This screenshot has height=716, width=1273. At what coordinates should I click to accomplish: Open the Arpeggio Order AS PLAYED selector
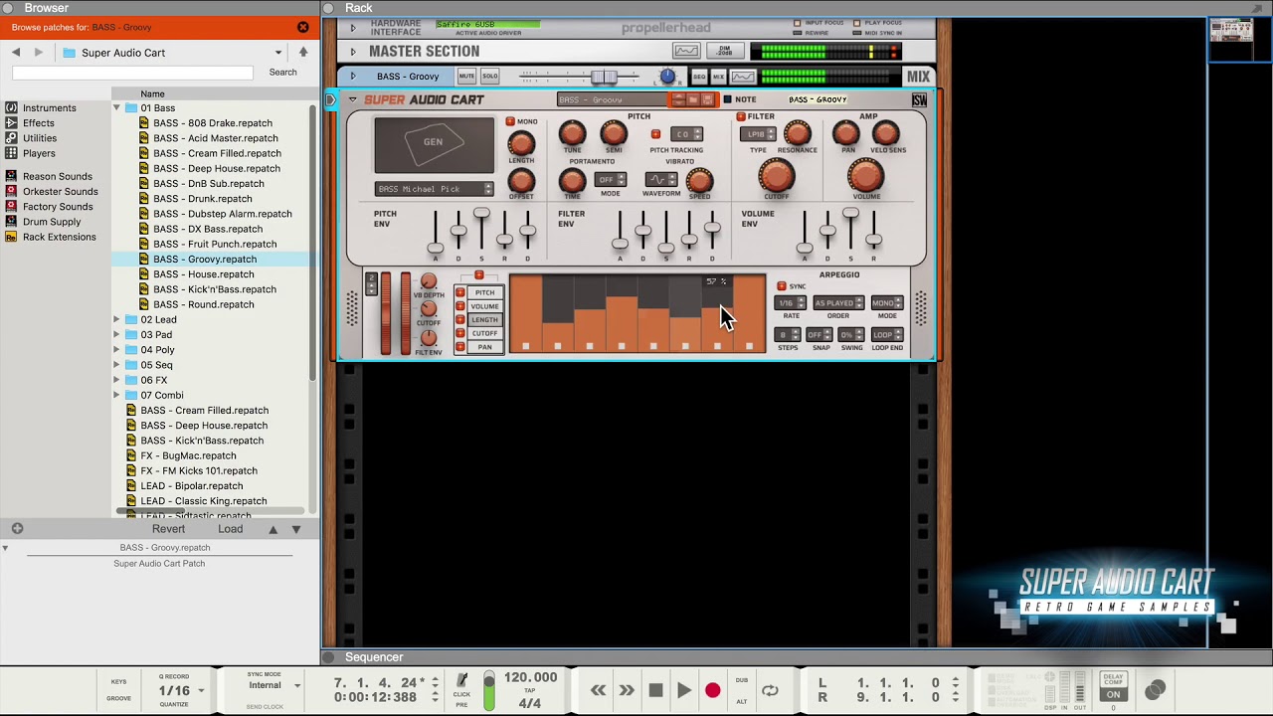pos(838,303)
